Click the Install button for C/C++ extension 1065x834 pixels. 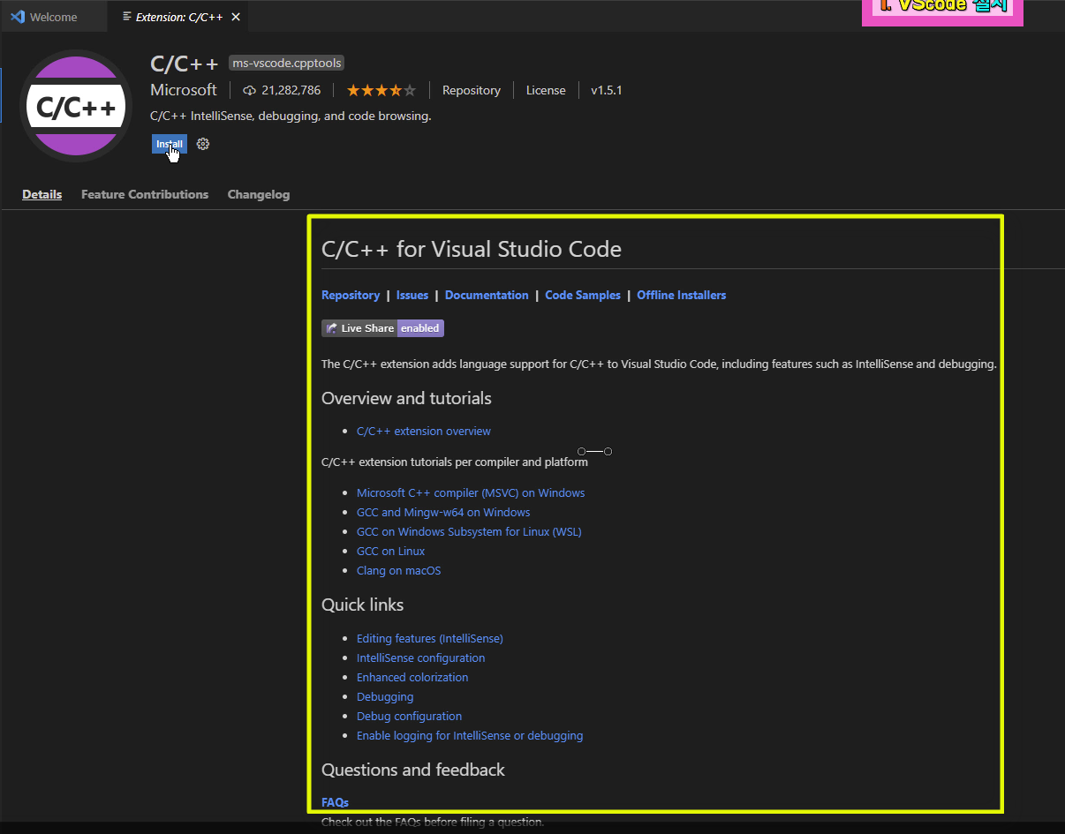pyautogui.click(x=169, y=144)
